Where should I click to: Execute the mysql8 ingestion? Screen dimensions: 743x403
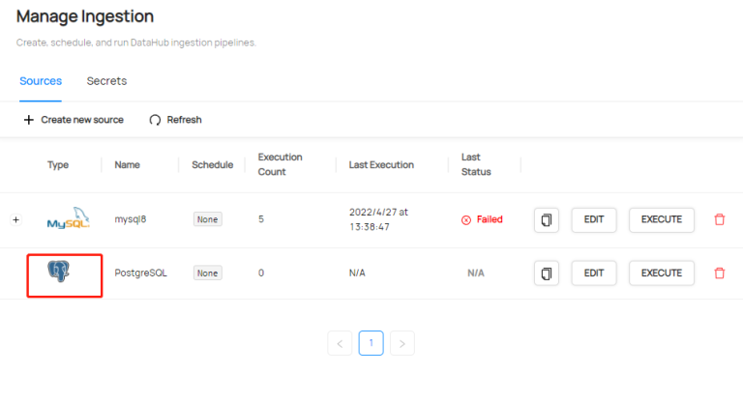[x=662, y=219]
